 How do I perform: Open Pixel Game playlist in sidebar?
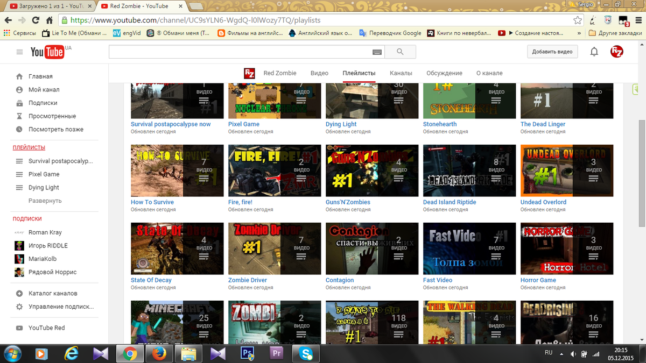[x=44, y=174]
